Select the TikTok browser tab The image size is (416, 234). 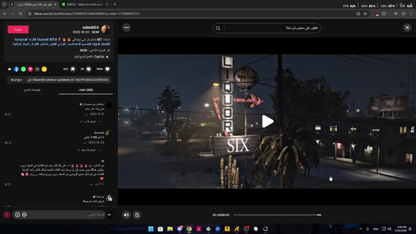point(33,5)
